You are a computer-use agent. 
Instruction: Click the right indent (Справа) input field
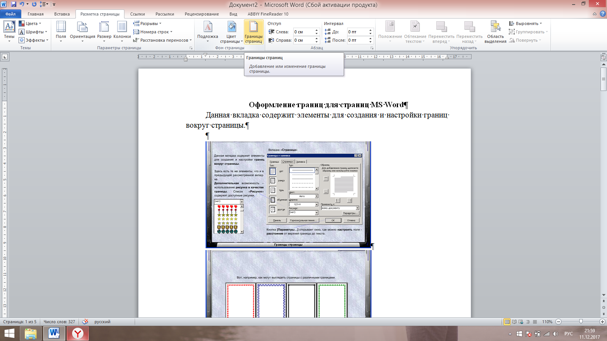click(303, 40)
